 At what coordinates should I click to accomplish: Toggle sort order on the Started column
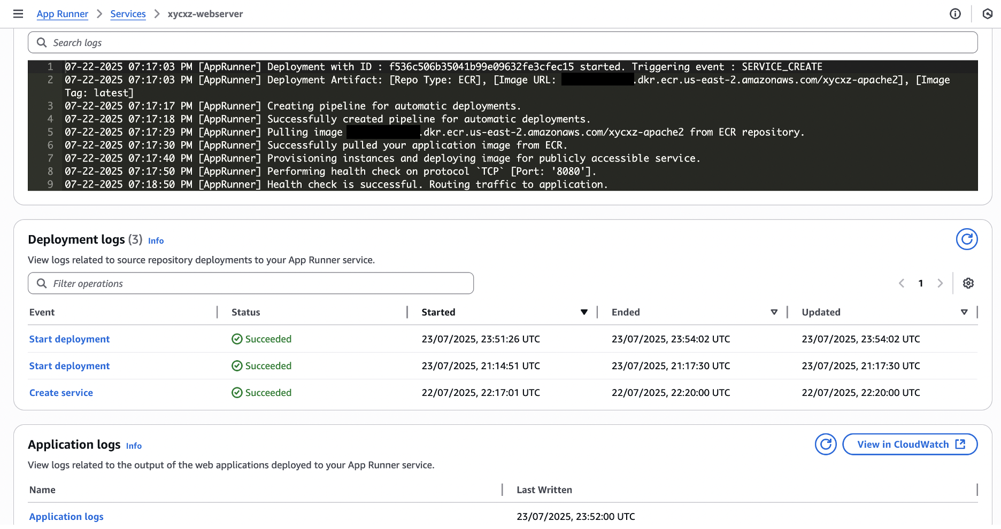[584, 312]
